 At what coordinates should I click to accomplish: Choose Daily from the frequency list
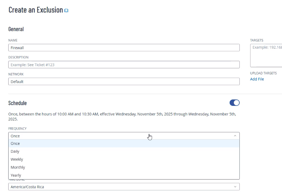15,151
